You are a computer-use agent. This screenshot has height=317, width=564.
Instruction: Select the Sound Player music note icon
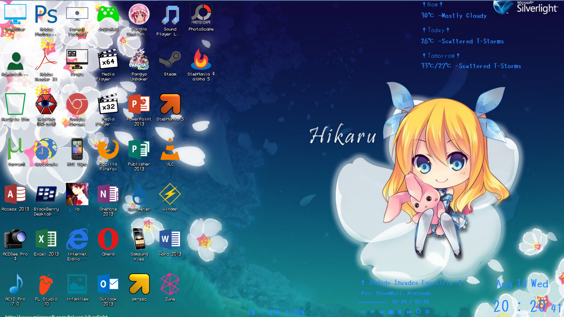pyautogui.click(x=170, y=19)
